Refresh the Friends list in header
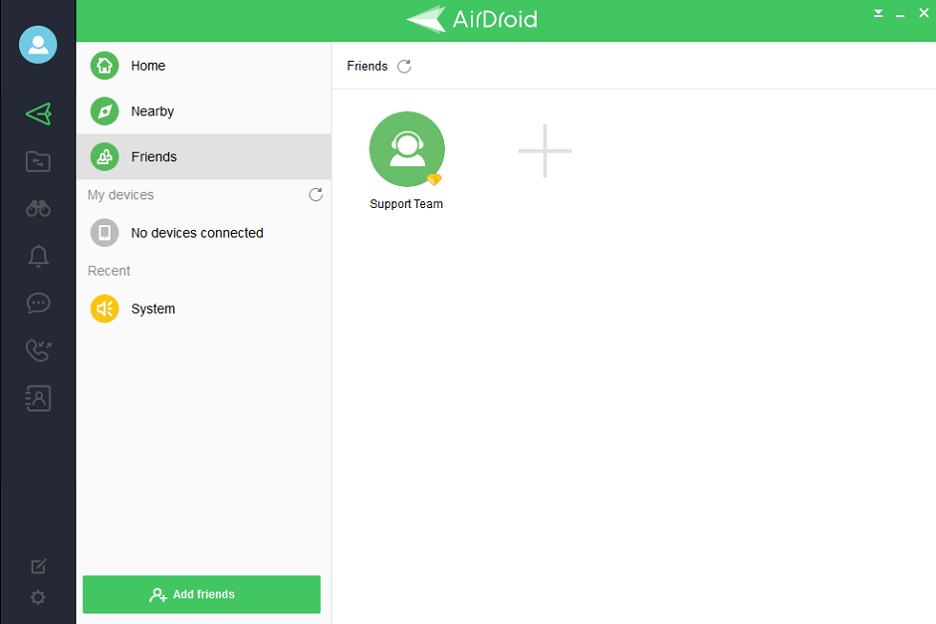 [404, 66]
